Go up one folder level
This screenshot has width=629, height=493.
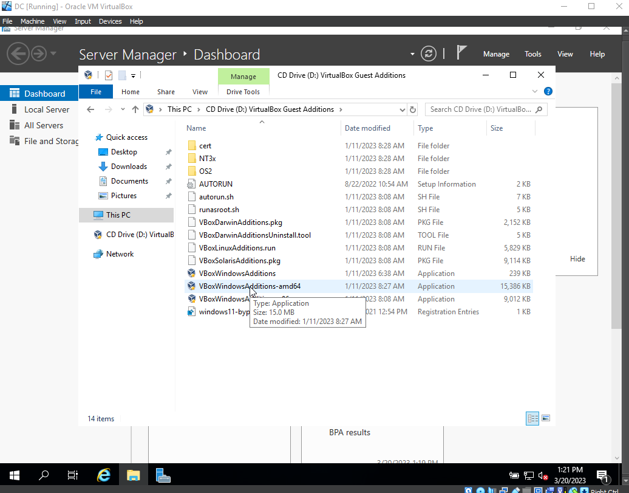(135, 109)
